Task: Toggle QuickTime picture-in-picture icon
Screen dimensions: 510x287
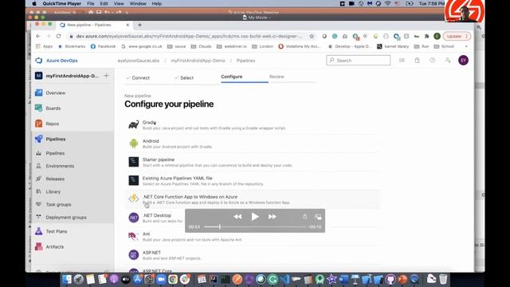Action: 318,217
